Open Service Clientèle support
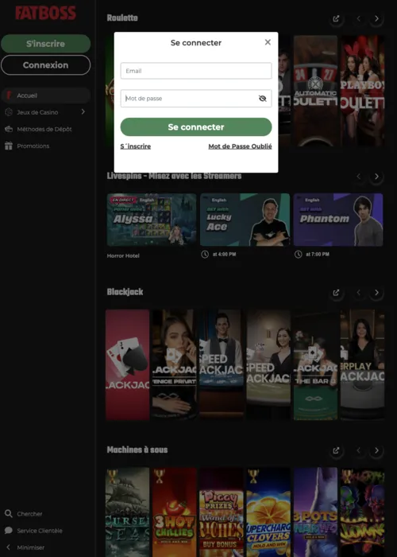397x557 pixels. tap(40, 531)
